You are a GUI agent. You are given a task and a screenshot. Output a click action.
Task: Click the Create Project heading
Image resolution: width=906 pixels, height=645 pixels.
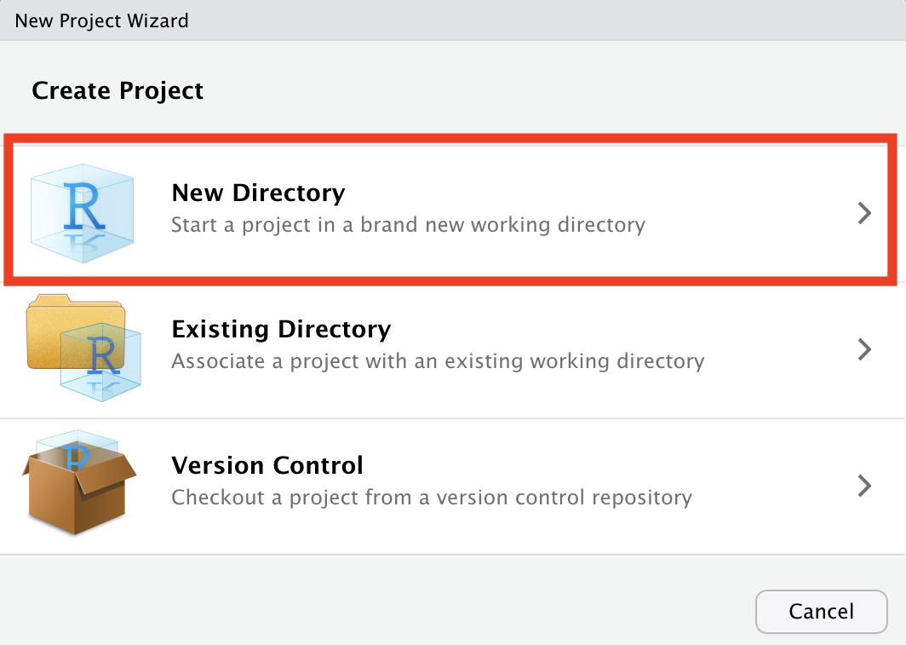(x=118, y=90)
